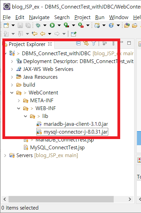The height and width of the screenshot is (213, 141).
Task: Open the File menu
Action: click(6, 17)
